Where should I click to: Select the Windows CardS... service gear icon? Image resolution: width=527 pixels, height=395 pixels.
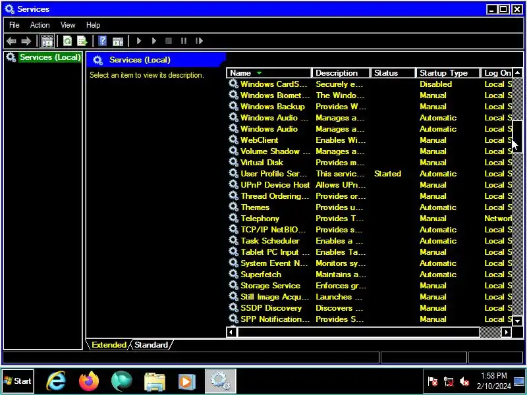233,84
